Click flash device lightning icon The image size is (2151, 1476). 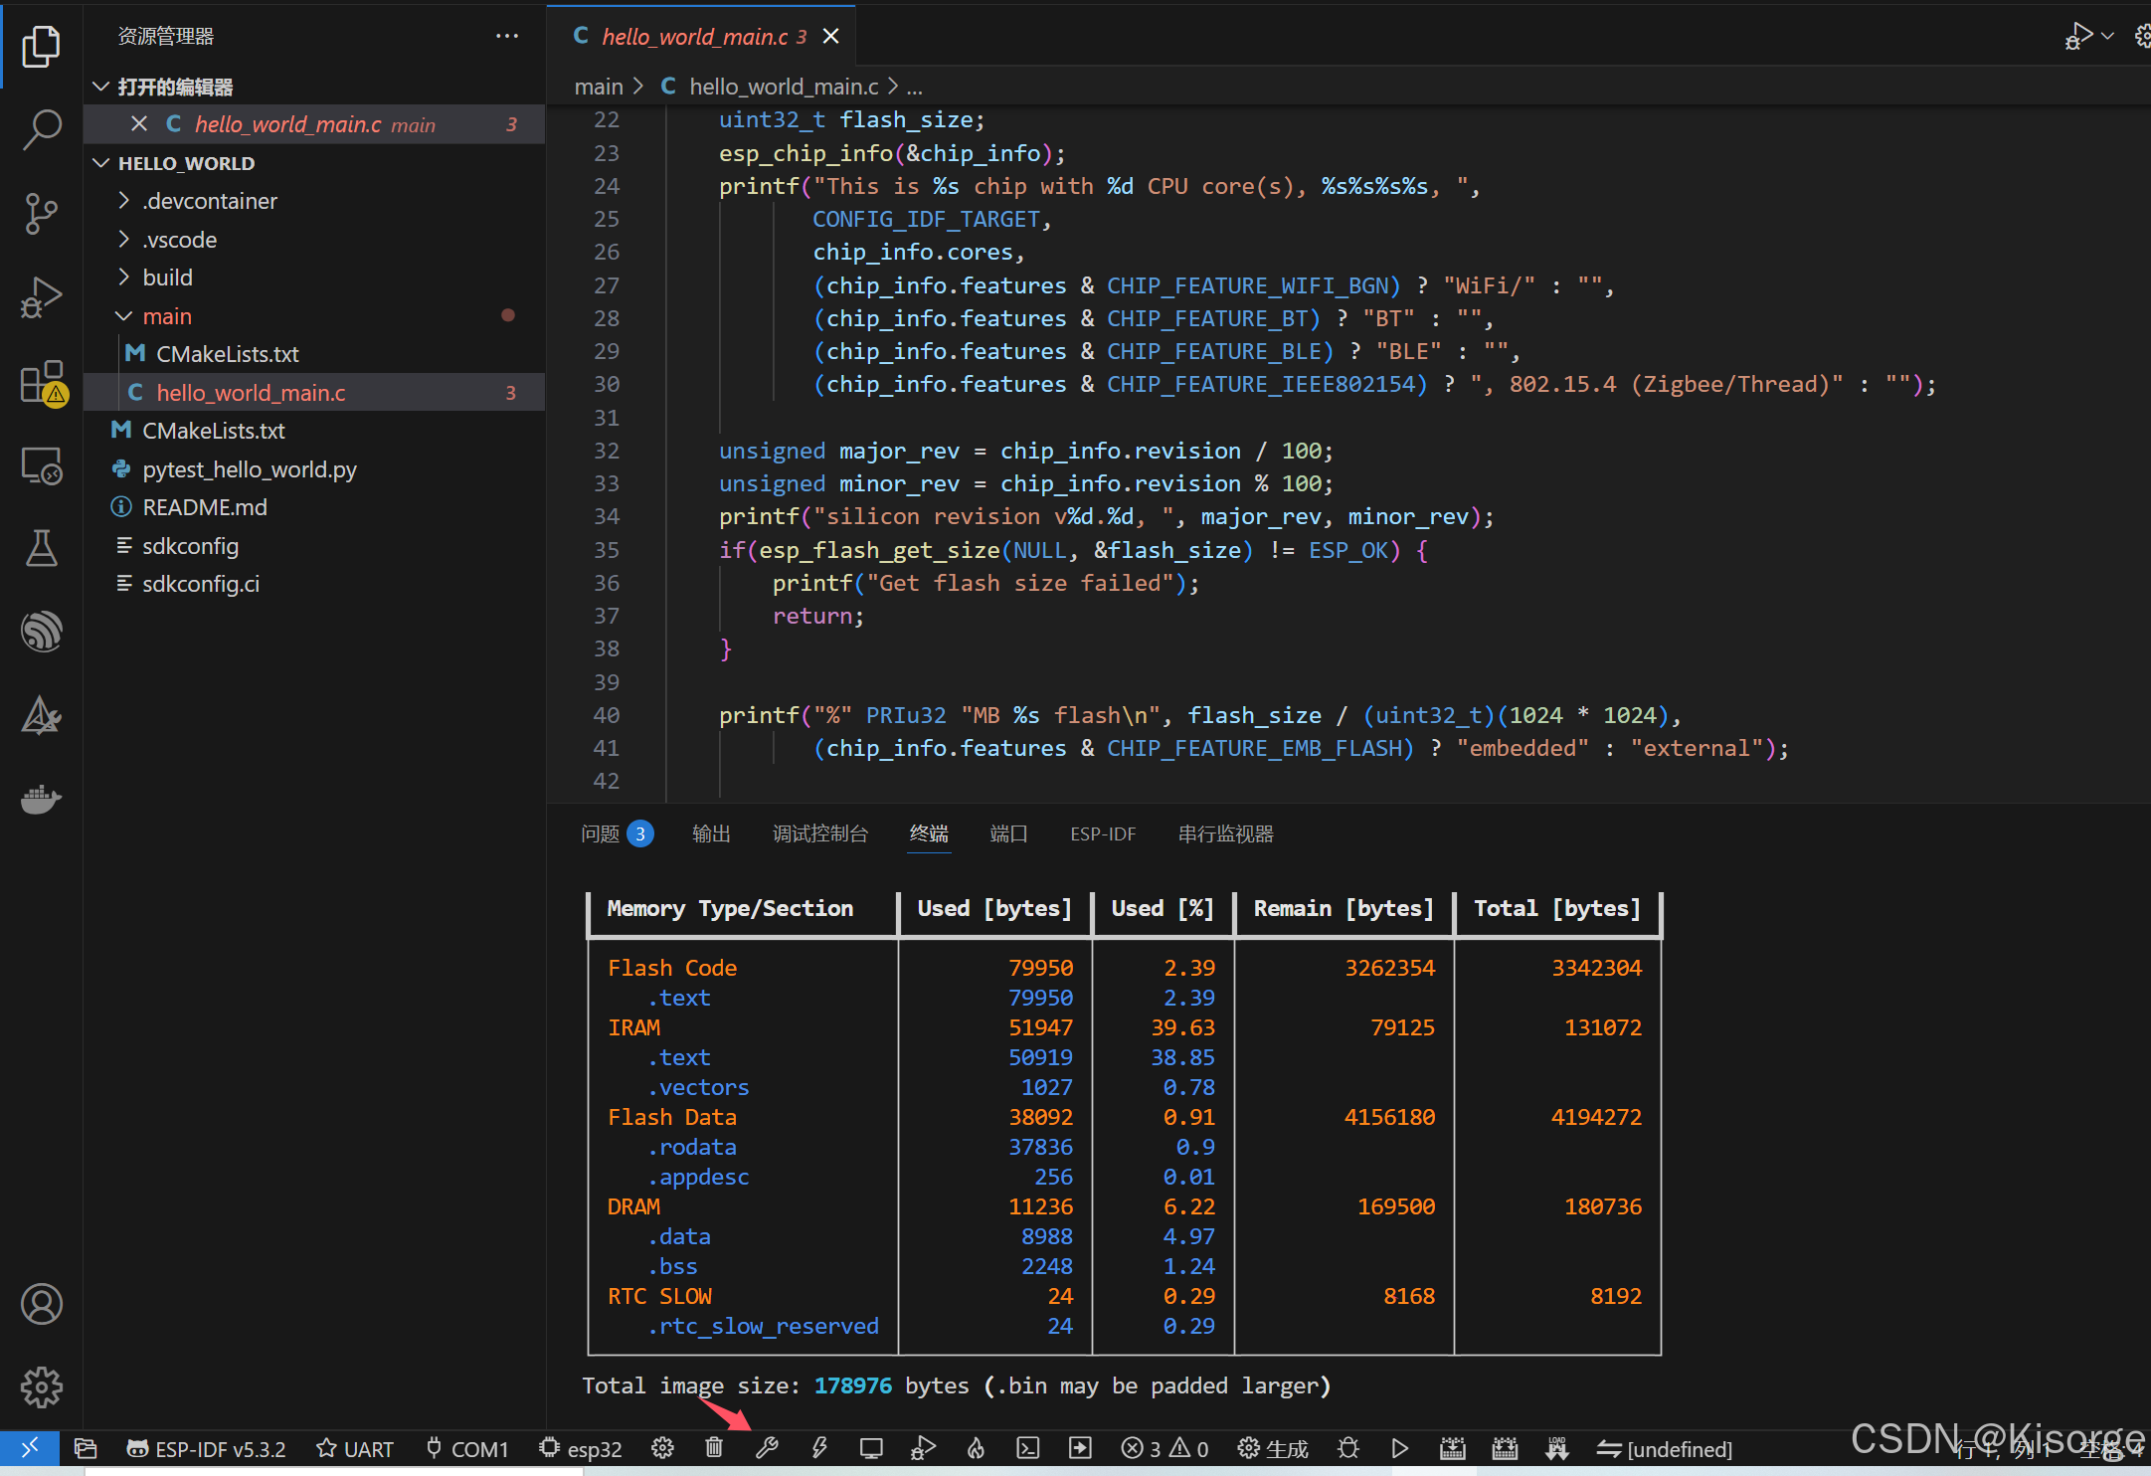point(819,1448)
